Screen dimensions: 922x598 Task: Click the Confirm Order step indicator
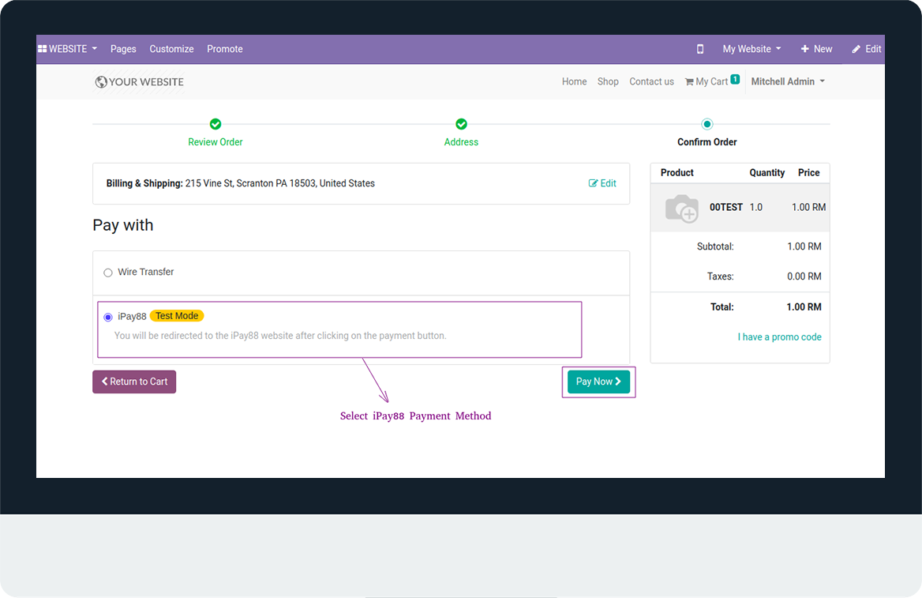pos(706,124)
